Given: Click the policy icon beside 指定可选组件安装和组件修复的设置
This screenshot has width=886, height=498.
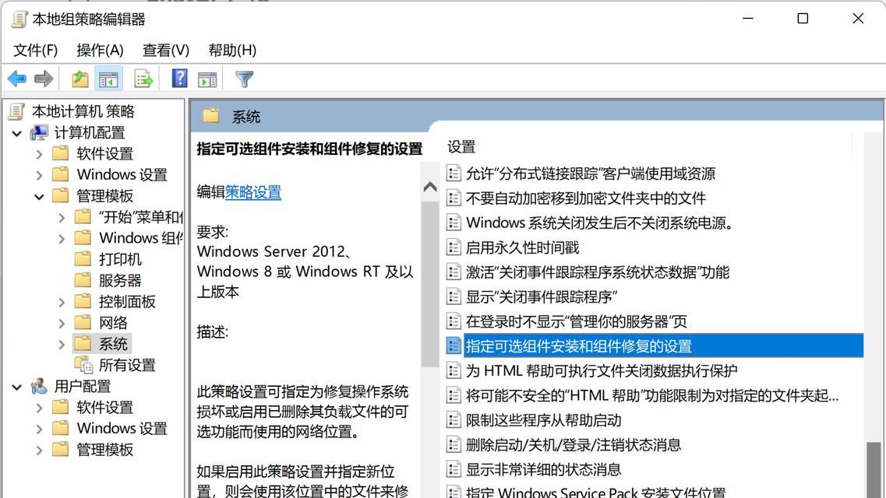Looking at the screenshot, I should point(454,345).
